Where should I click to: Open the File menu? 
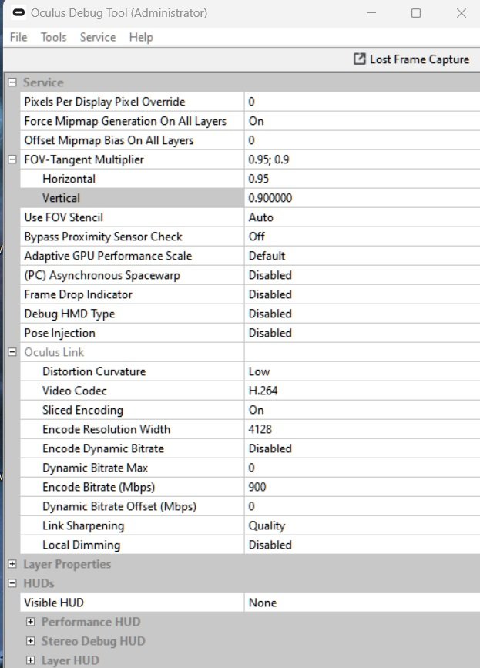(x=18, y=37)
